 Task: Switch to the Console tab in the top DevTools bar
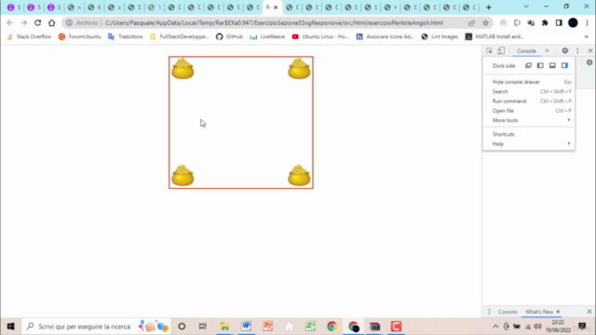[526, 51]
